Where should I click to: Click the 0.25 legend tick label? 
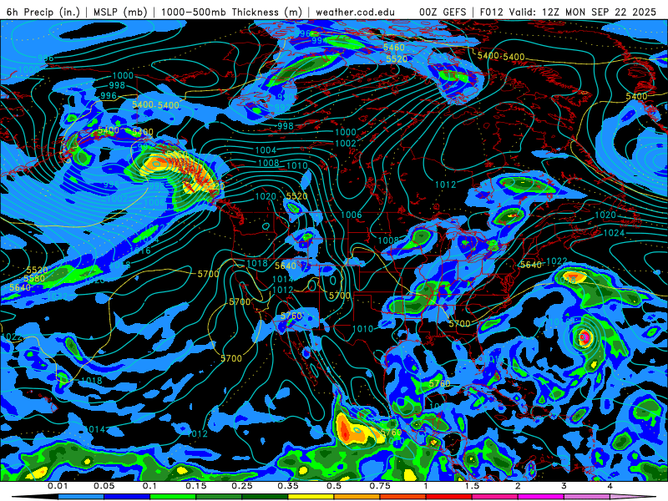(242, 486)
